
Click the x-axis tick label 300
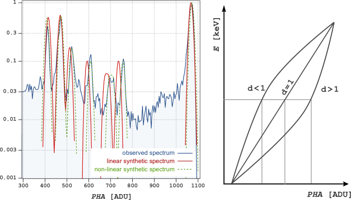pos(23,186)
